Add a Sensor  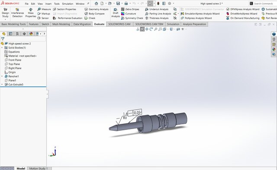coord(43,18)
